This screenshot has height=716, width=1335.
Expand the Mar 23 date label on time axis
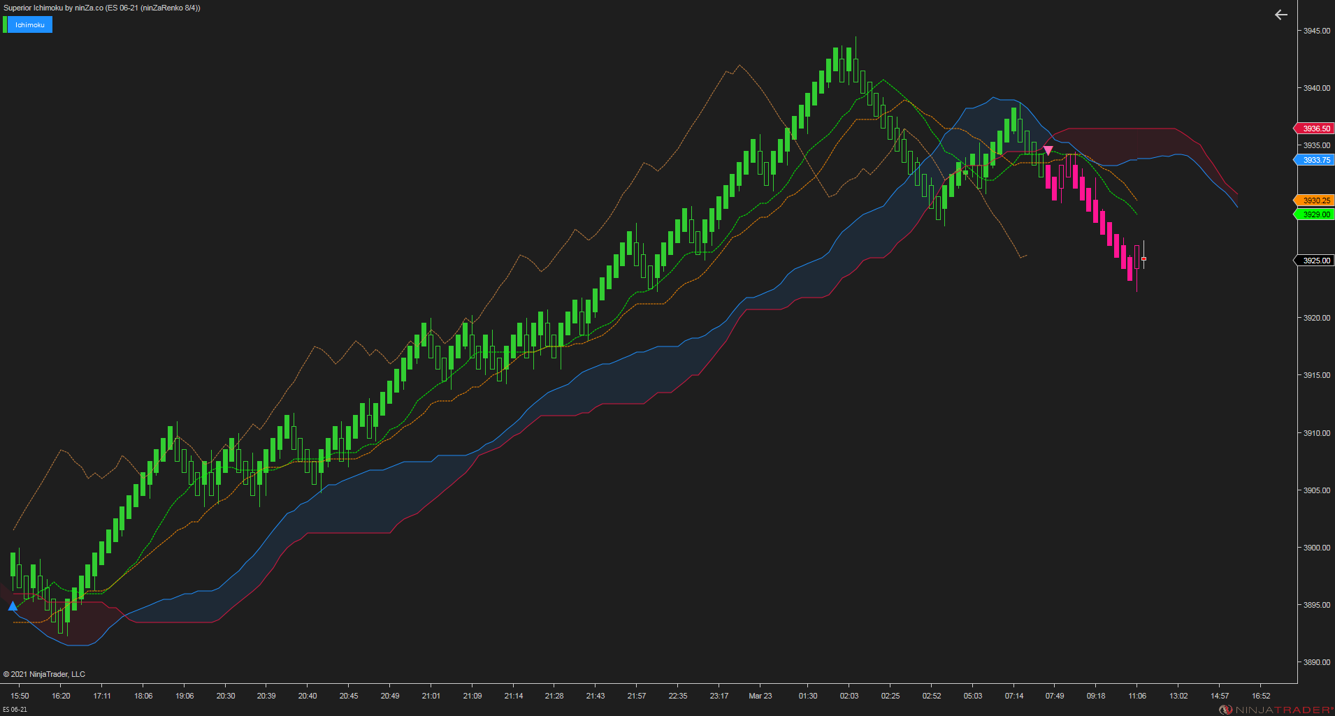point(760,695)
